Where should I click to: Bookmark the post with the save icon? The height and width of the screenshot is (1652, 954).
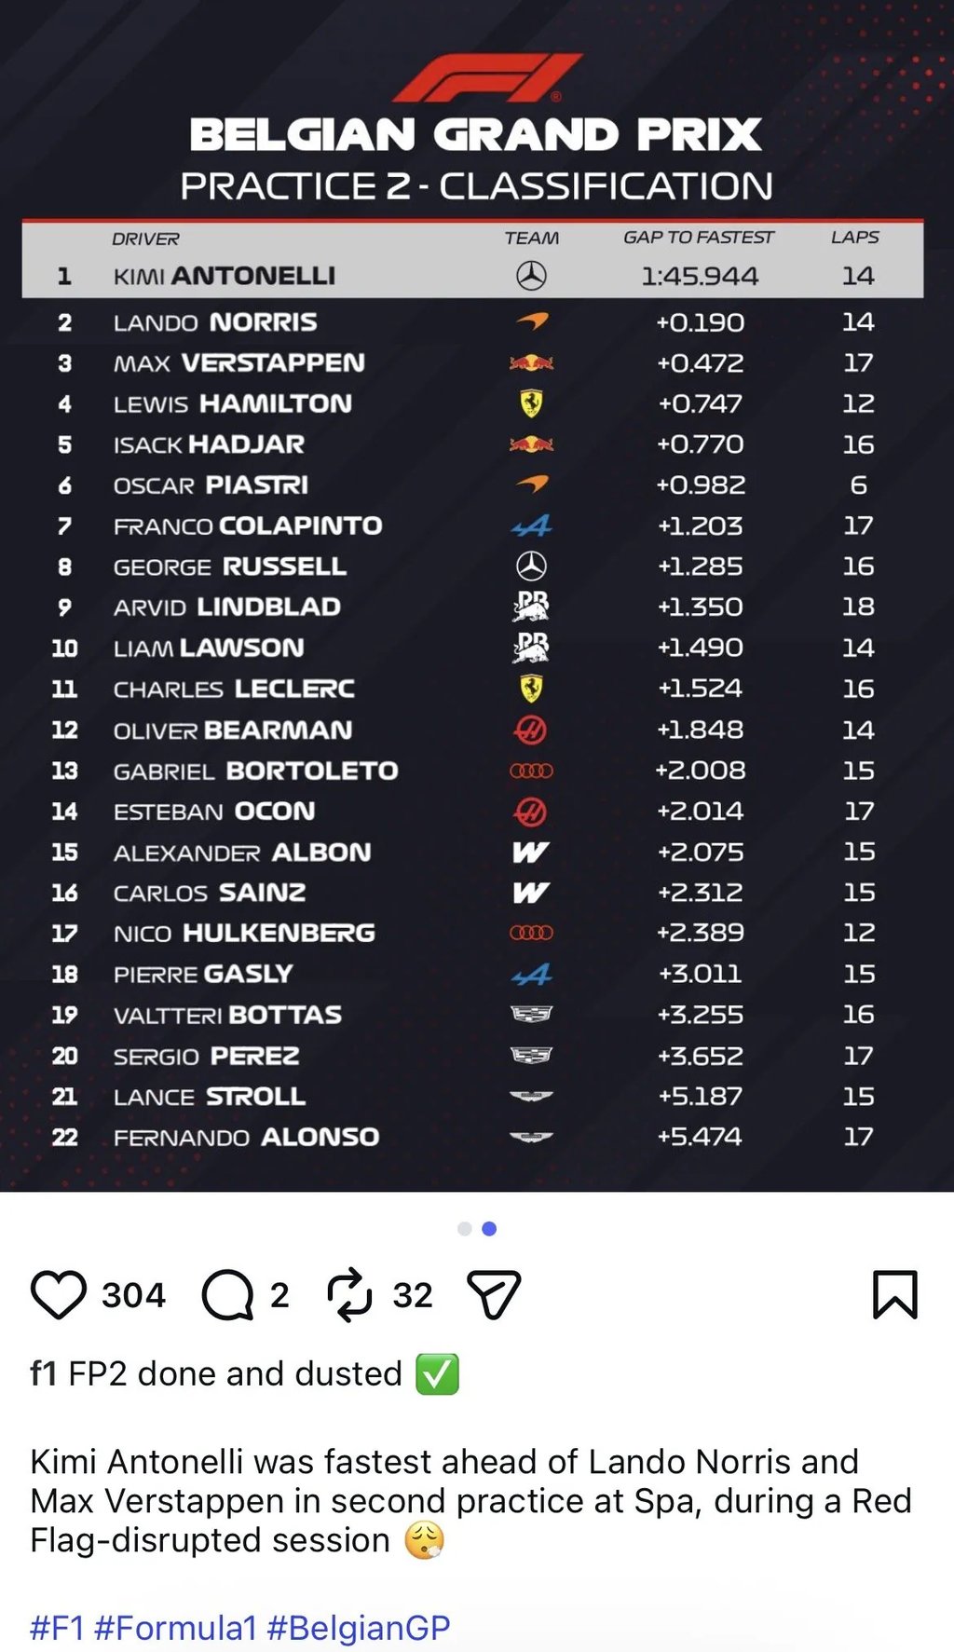click(x=895, y=1295)
